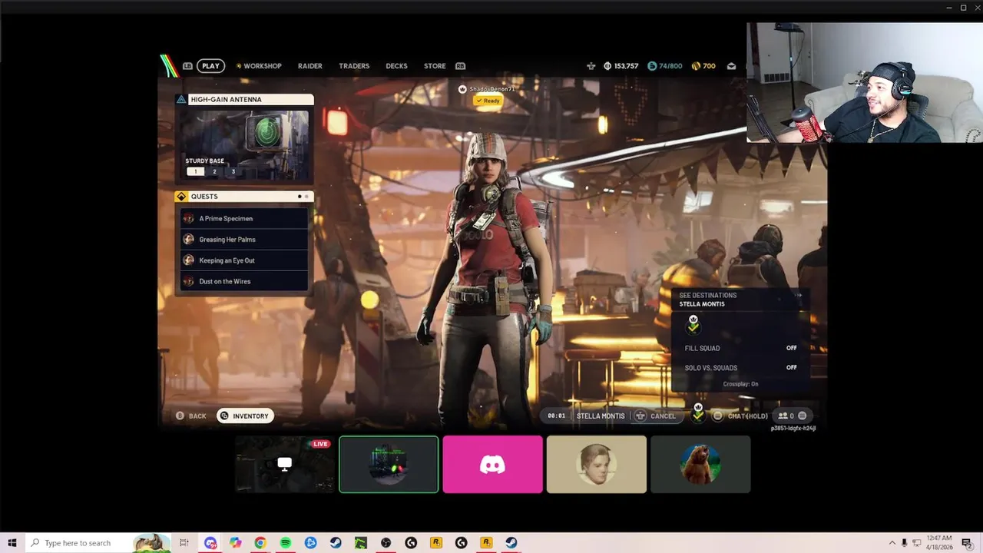This screenshot has width=983, height=553.
Task: Open Google Chrome from taskbar
Action: tap(260, 543)
